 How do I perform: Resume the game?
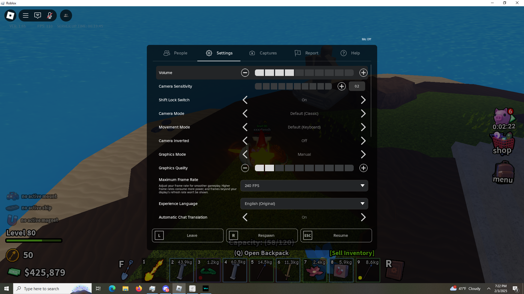click(336, 235)
